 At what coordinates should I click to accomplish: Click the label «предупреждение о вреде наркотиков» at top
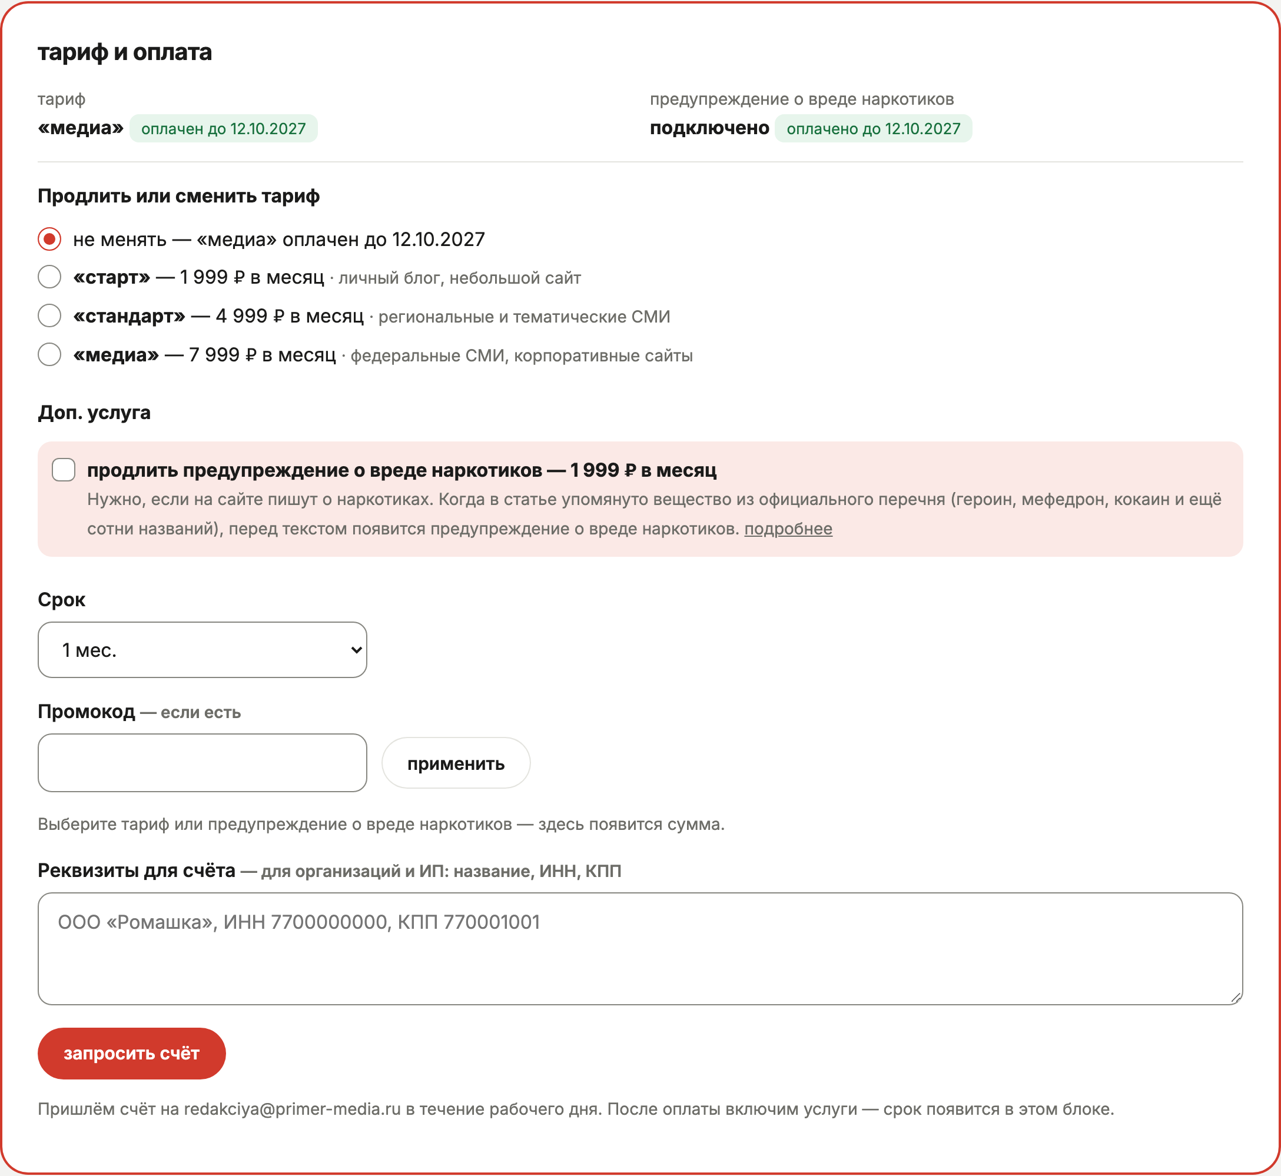802,99
